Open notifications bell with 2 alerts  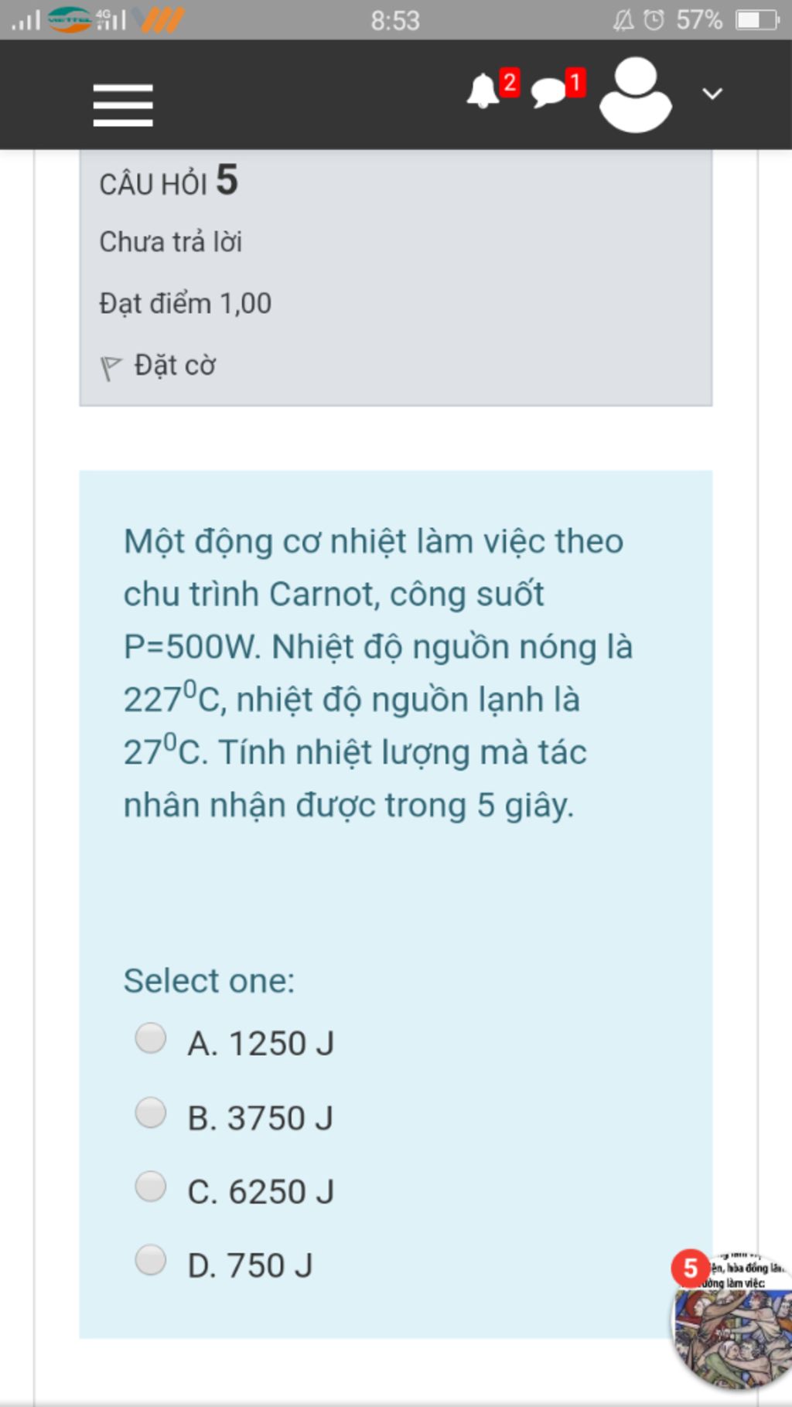coord(484,92)
